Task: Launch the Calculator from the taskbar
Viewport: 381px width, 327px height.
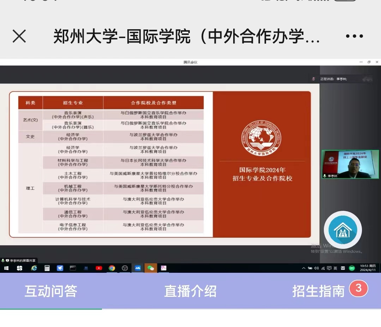Action: coord(47,268)
